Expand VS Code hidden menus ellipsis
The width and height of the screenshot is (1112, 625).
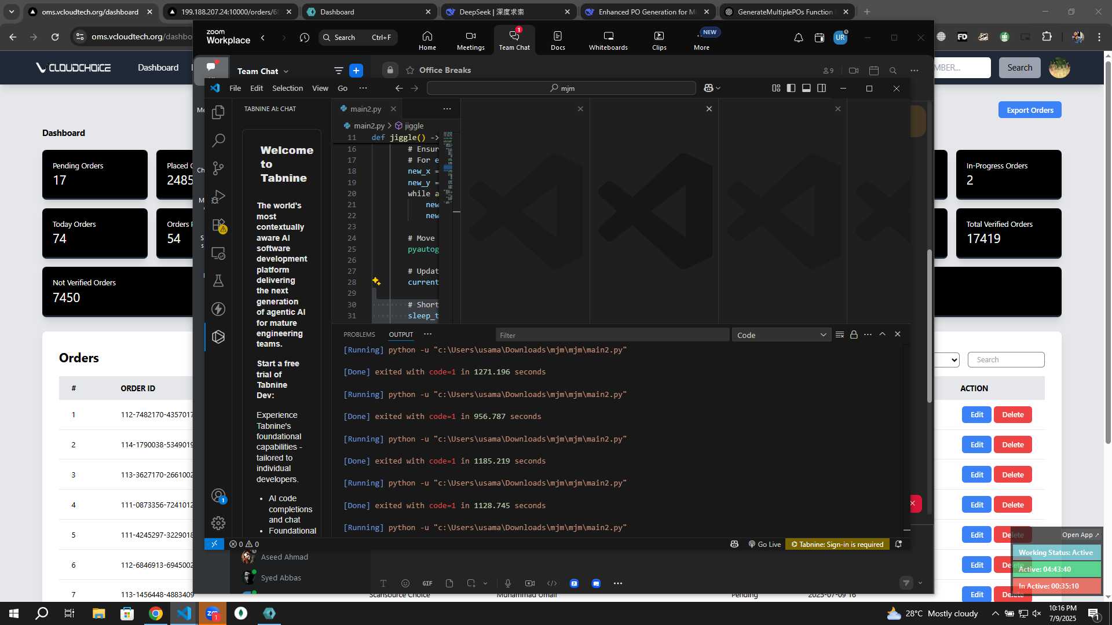363,88
